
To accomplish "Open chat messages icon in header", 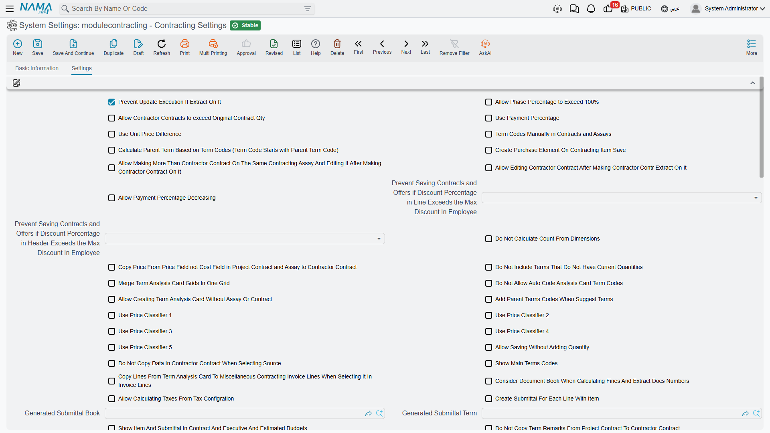I will (574, 9).
